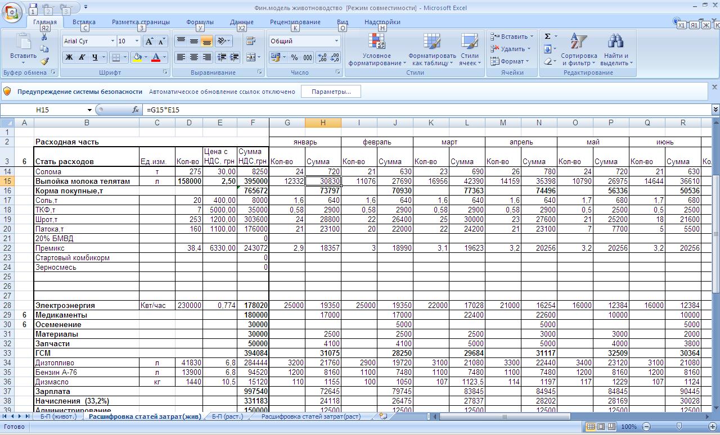The height and width of the screenshot is (435, 720).
Task: Align cell text right
Action: click(207, 57)
